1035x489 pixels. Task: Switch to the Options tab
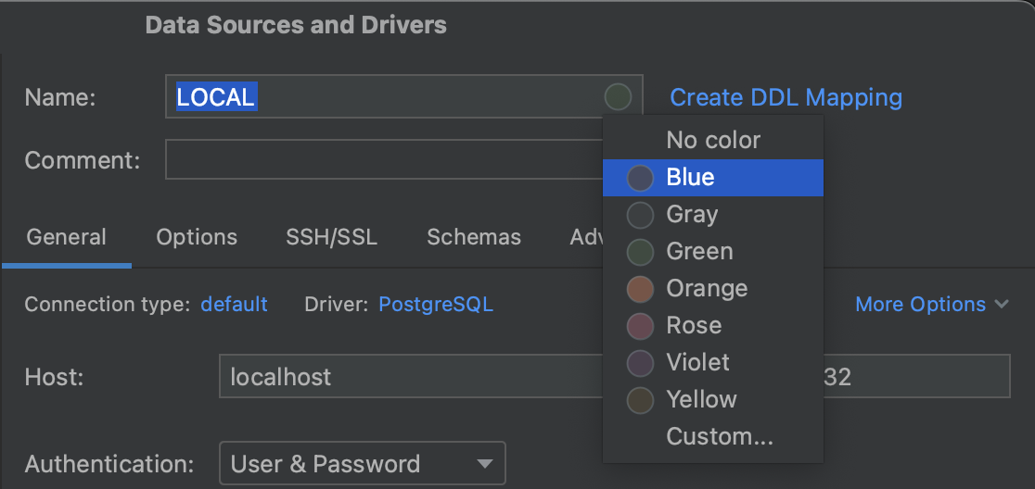pos(197,238)
